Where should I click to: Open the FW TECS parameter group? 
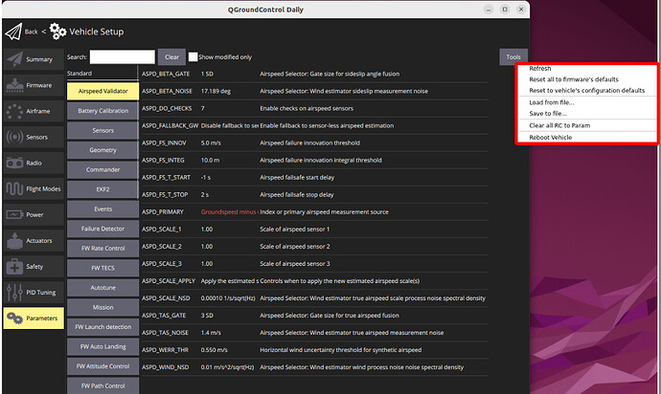[103, 268]
